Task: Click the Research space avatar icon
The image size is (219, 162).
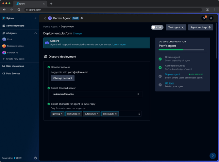Action: pyautogui.click(x=4, y=46)
